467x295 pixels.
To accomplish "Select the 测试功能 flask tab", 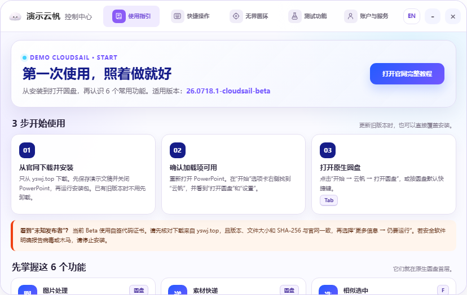I will pyautogui.click(x=307, y=16).
